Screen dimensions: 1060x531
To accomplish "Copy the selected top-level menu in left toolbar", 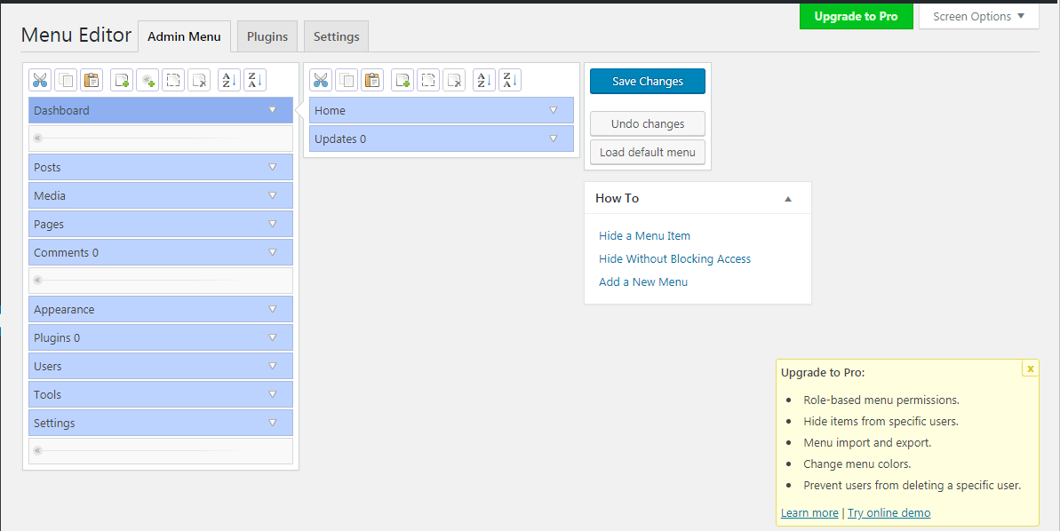I will [x=67, y=81].
